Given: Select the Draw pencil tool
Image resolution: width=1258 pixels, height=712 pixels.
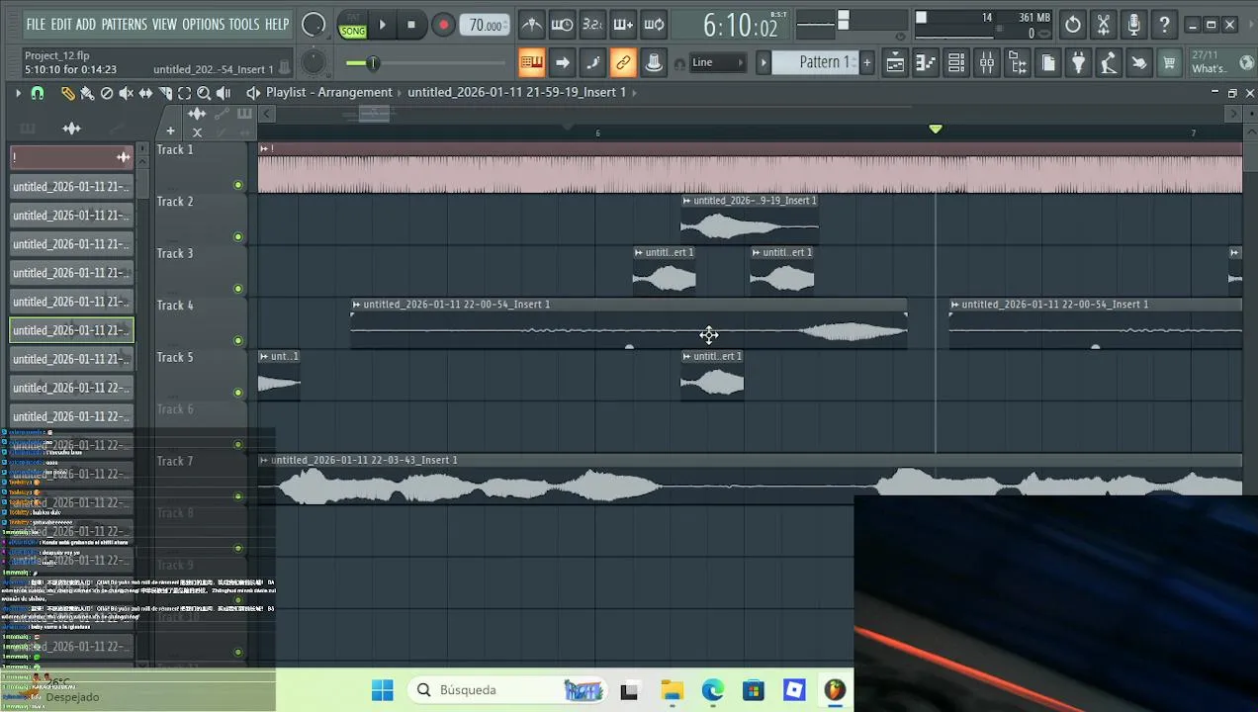Looking at the screenshot, I should pyautogui.click(x=67, y=93).
